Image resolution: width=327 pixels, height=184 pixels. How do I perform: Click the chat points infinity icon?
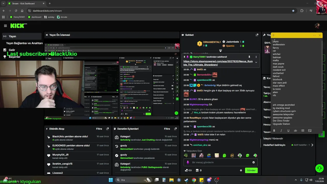(x=188, y=170)
